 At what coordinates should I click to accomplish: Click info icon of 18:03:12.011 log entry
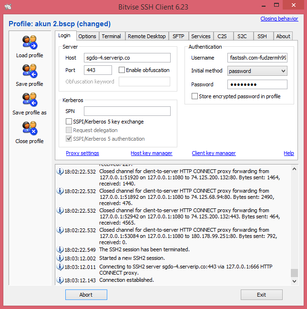[60, 267]
